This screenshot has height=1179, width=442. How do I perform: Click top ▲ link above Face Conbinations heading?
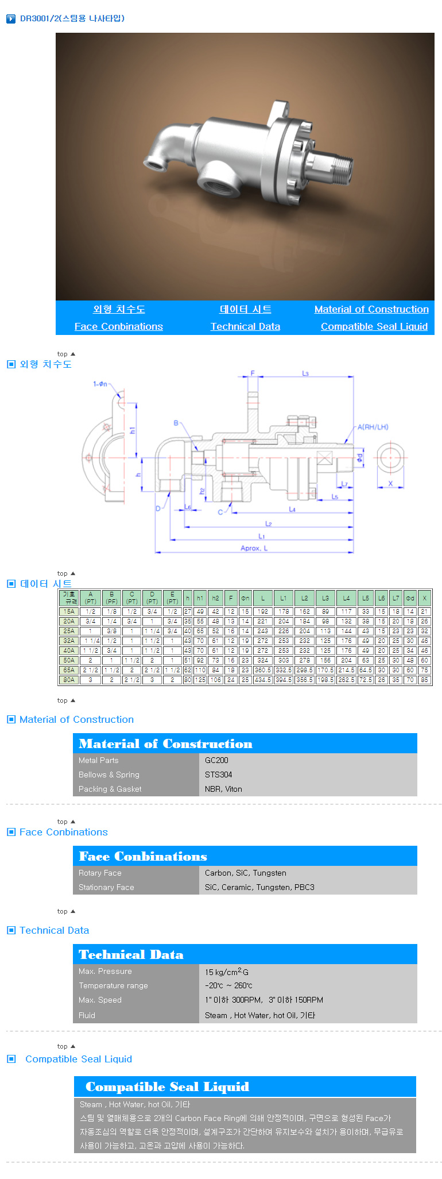[66, 822]
